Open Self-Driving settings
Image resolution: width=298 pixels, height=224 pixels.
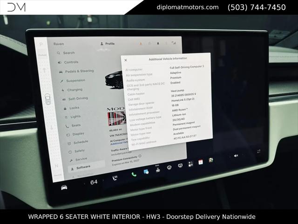(75, 98)
